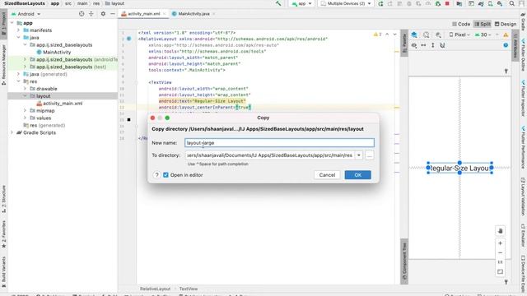Open the Pixel device dropdown in preview
Image resolution: width=527 pixels, height=296 pixels.
click(x=459, y=35)
